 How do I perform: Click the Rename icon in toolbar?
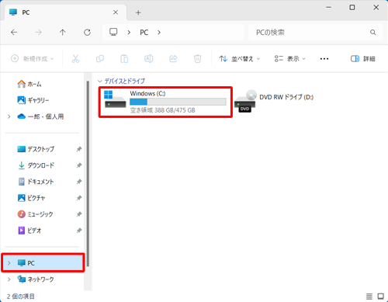click(148, 59)
